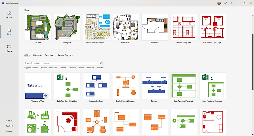Click the arrow icon on Take a tour tile
The width and height of the screenshot is (254, 136).
click(46, 95)
